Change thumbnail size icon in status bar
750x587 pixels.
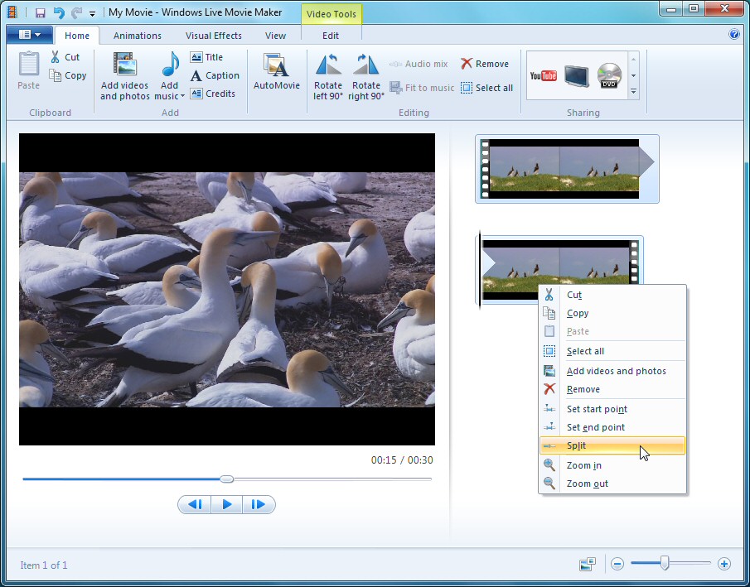[x=588, y=565]
